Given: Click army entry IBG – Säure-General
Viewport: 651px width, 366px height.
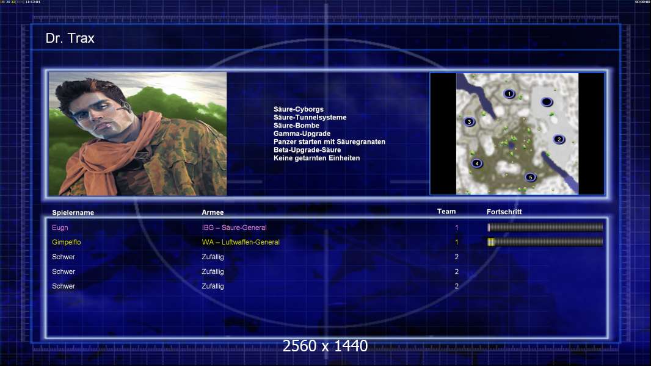Looking at the screenshot, I should (234, 228).
